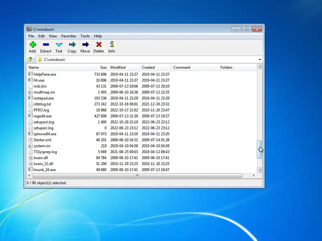Image resolution: width=322 pixels, height=241 pixels.
Task: Go up one folder level icon
Action: [x=30, y=59]
